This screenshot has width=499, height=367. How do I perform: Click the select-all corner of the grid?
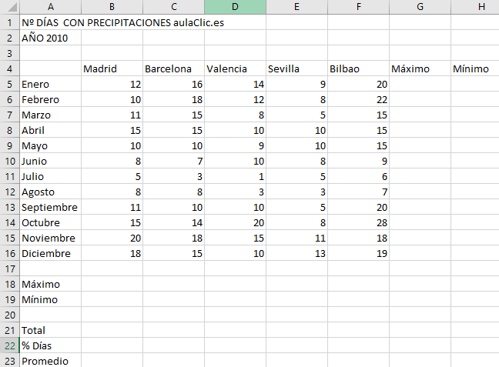(10, 7)
